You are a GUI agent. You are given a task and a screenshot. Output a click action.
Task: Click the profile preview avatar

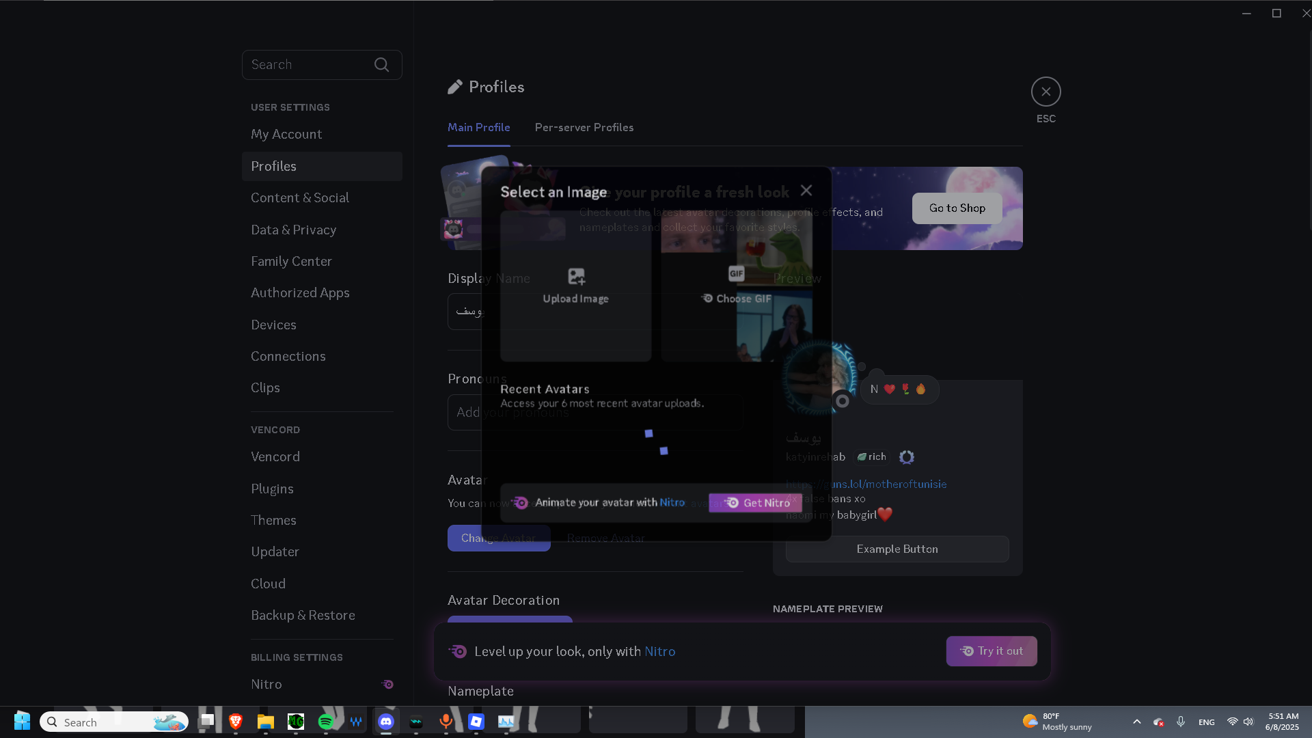(x=820, y=378)
